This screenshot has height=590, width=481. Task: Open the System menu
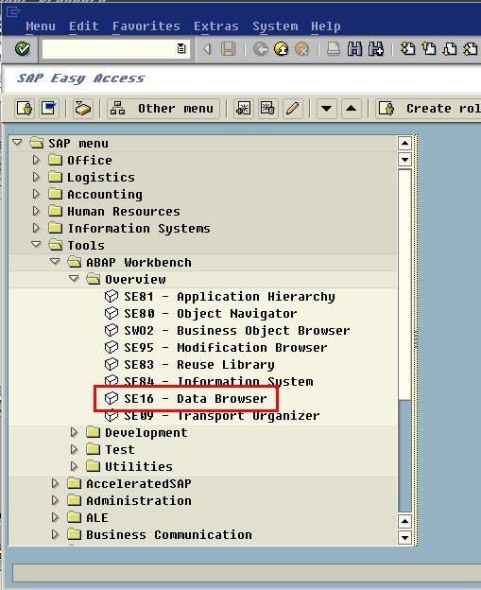275,26
